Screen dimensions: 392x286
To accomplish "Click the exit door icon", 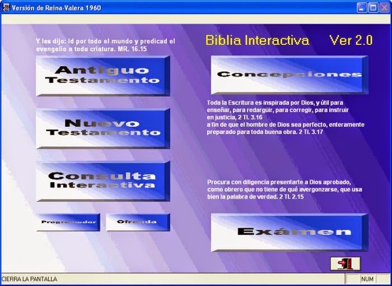I will pyautogui.click(x=346, y=264).
